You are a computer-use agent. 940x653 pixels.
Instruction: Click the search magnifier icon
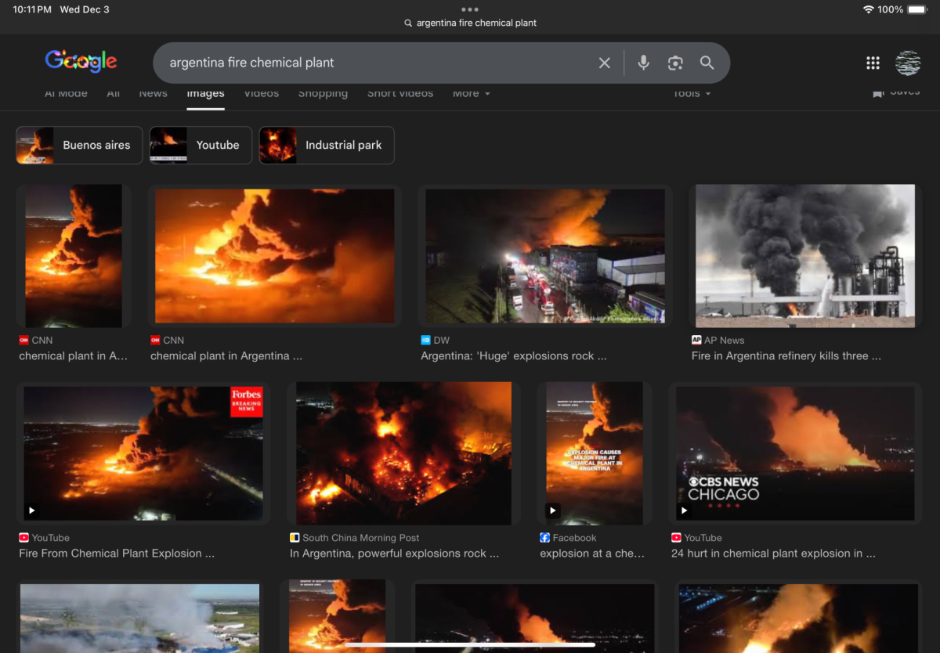pos(706,63)
